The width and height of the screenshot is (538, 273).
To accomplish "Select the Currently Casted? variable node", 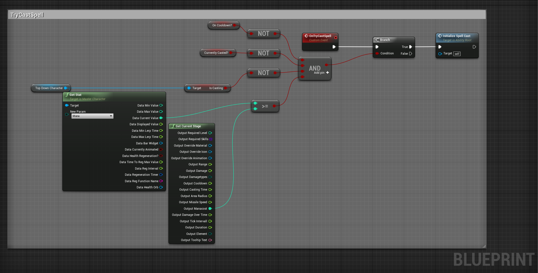I will point(216,53).
